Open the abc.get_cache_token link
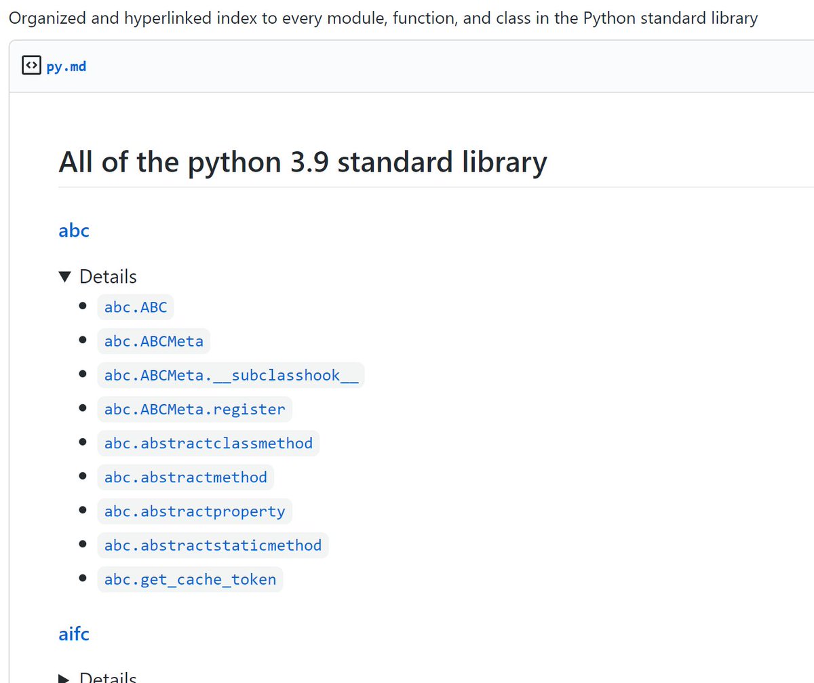The height and width of the screenshot is (683, 814). [x=190, y=579]
